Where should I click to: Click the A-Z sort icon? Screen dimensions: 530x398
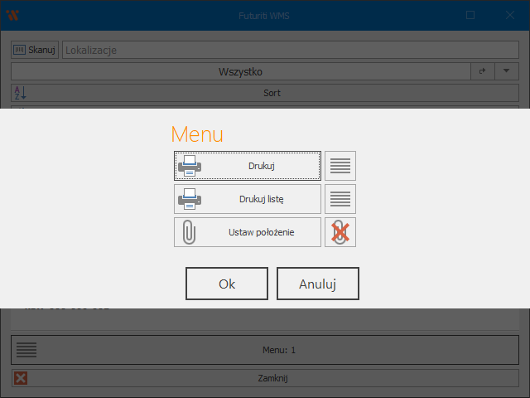click(x=19, y=93)
